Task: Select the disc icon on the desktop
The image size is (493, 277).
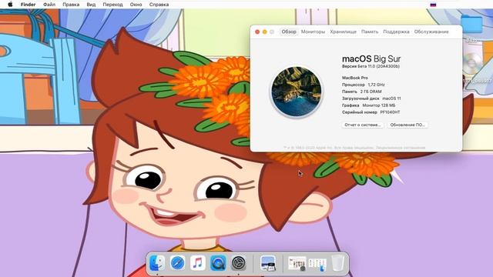Action: tap(472, 63)
